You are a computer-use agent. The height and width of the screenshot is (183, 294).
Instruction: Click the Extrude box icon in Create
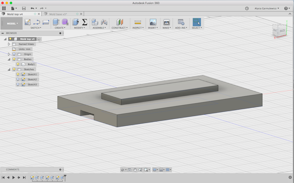tap(56, 22)
